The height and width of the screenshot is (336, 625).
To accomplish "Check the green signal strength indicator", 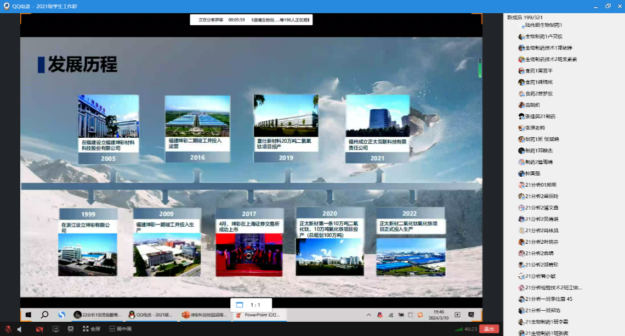I will [x=458, y=329].
